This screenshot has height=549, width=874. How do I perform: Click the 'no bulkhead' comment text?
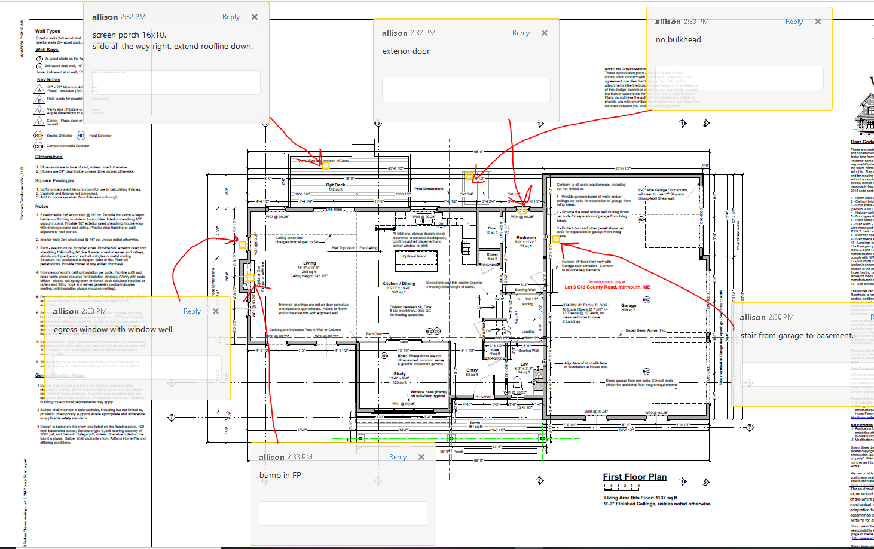pyautogui.click(x=679, y=40)
